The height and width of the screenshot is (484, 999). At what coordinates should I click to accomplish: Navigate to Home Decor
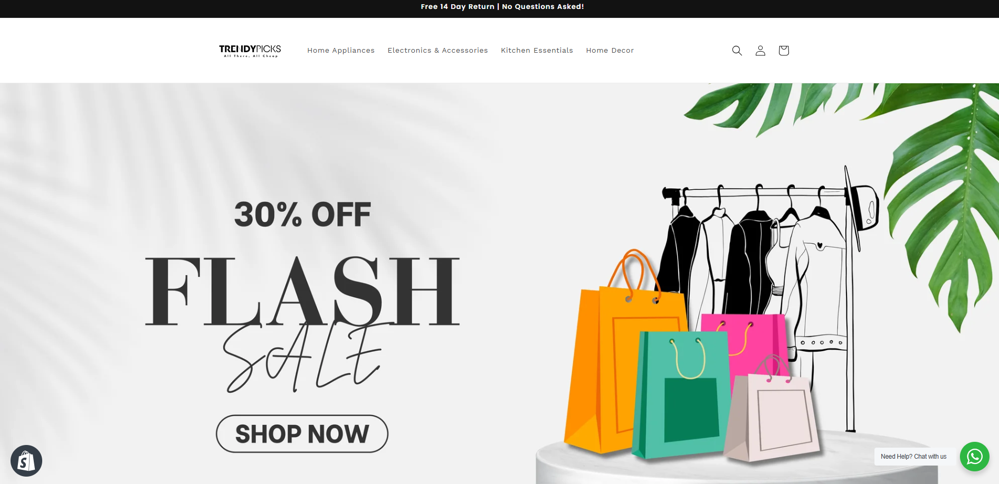coord(610,51)
